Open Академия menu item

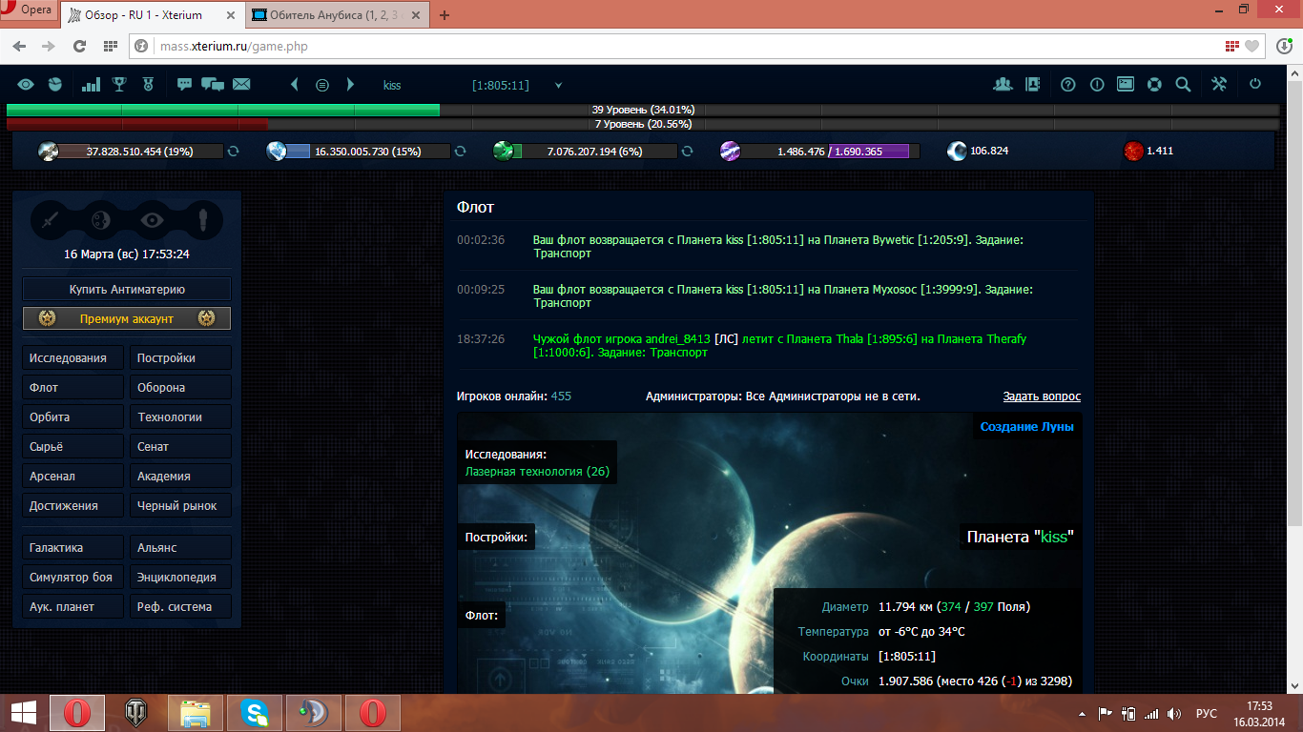180,477
